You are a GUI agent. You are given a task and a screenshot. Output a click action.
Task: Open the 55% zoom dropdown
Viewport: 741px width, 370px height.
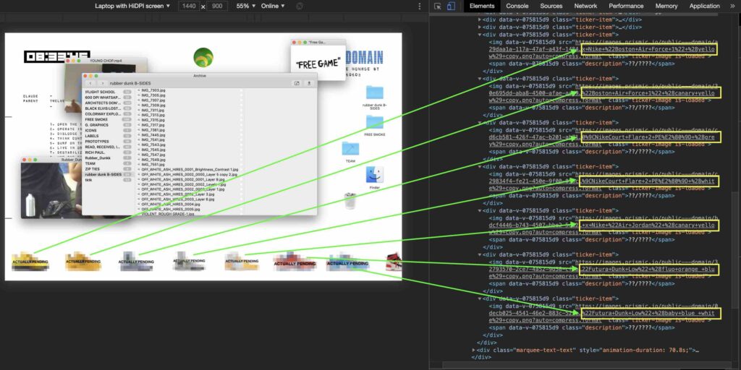click(x=246, y=6)
